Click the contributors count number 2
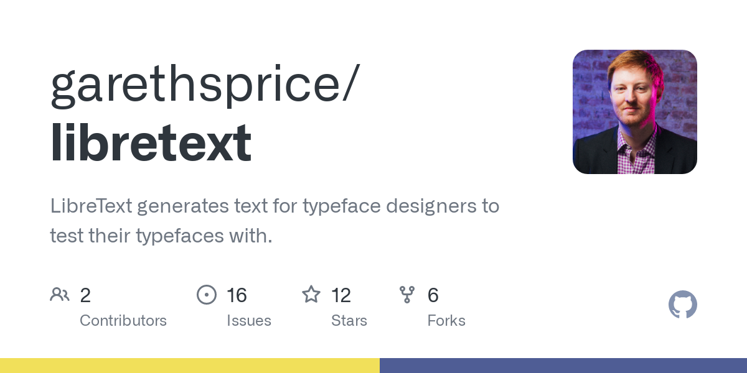The height and width of the screenshot is (373, 747). pos(85,295)
